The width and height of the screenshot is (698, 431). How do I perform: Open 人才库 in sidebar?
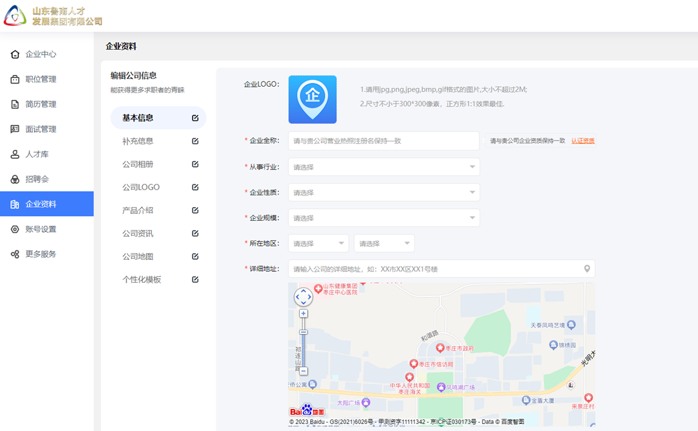pos(47,154)
